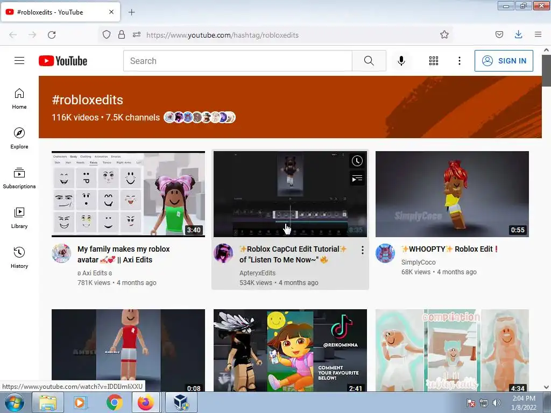Click the channel avatars strip in banner
The image size is (551, 413).
(200, 117)
